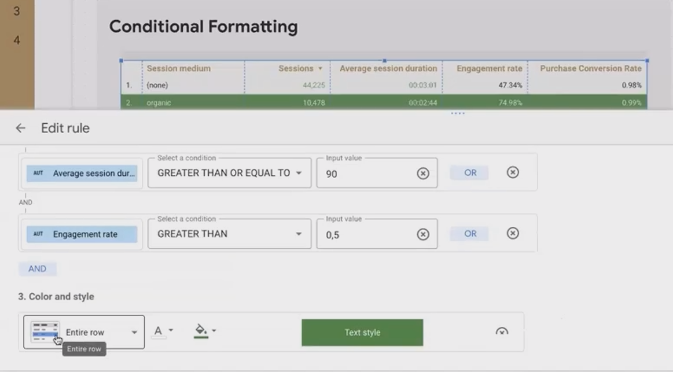
Task: Remove the Engagement rate condition via circled X
Action: click(512, 233)
